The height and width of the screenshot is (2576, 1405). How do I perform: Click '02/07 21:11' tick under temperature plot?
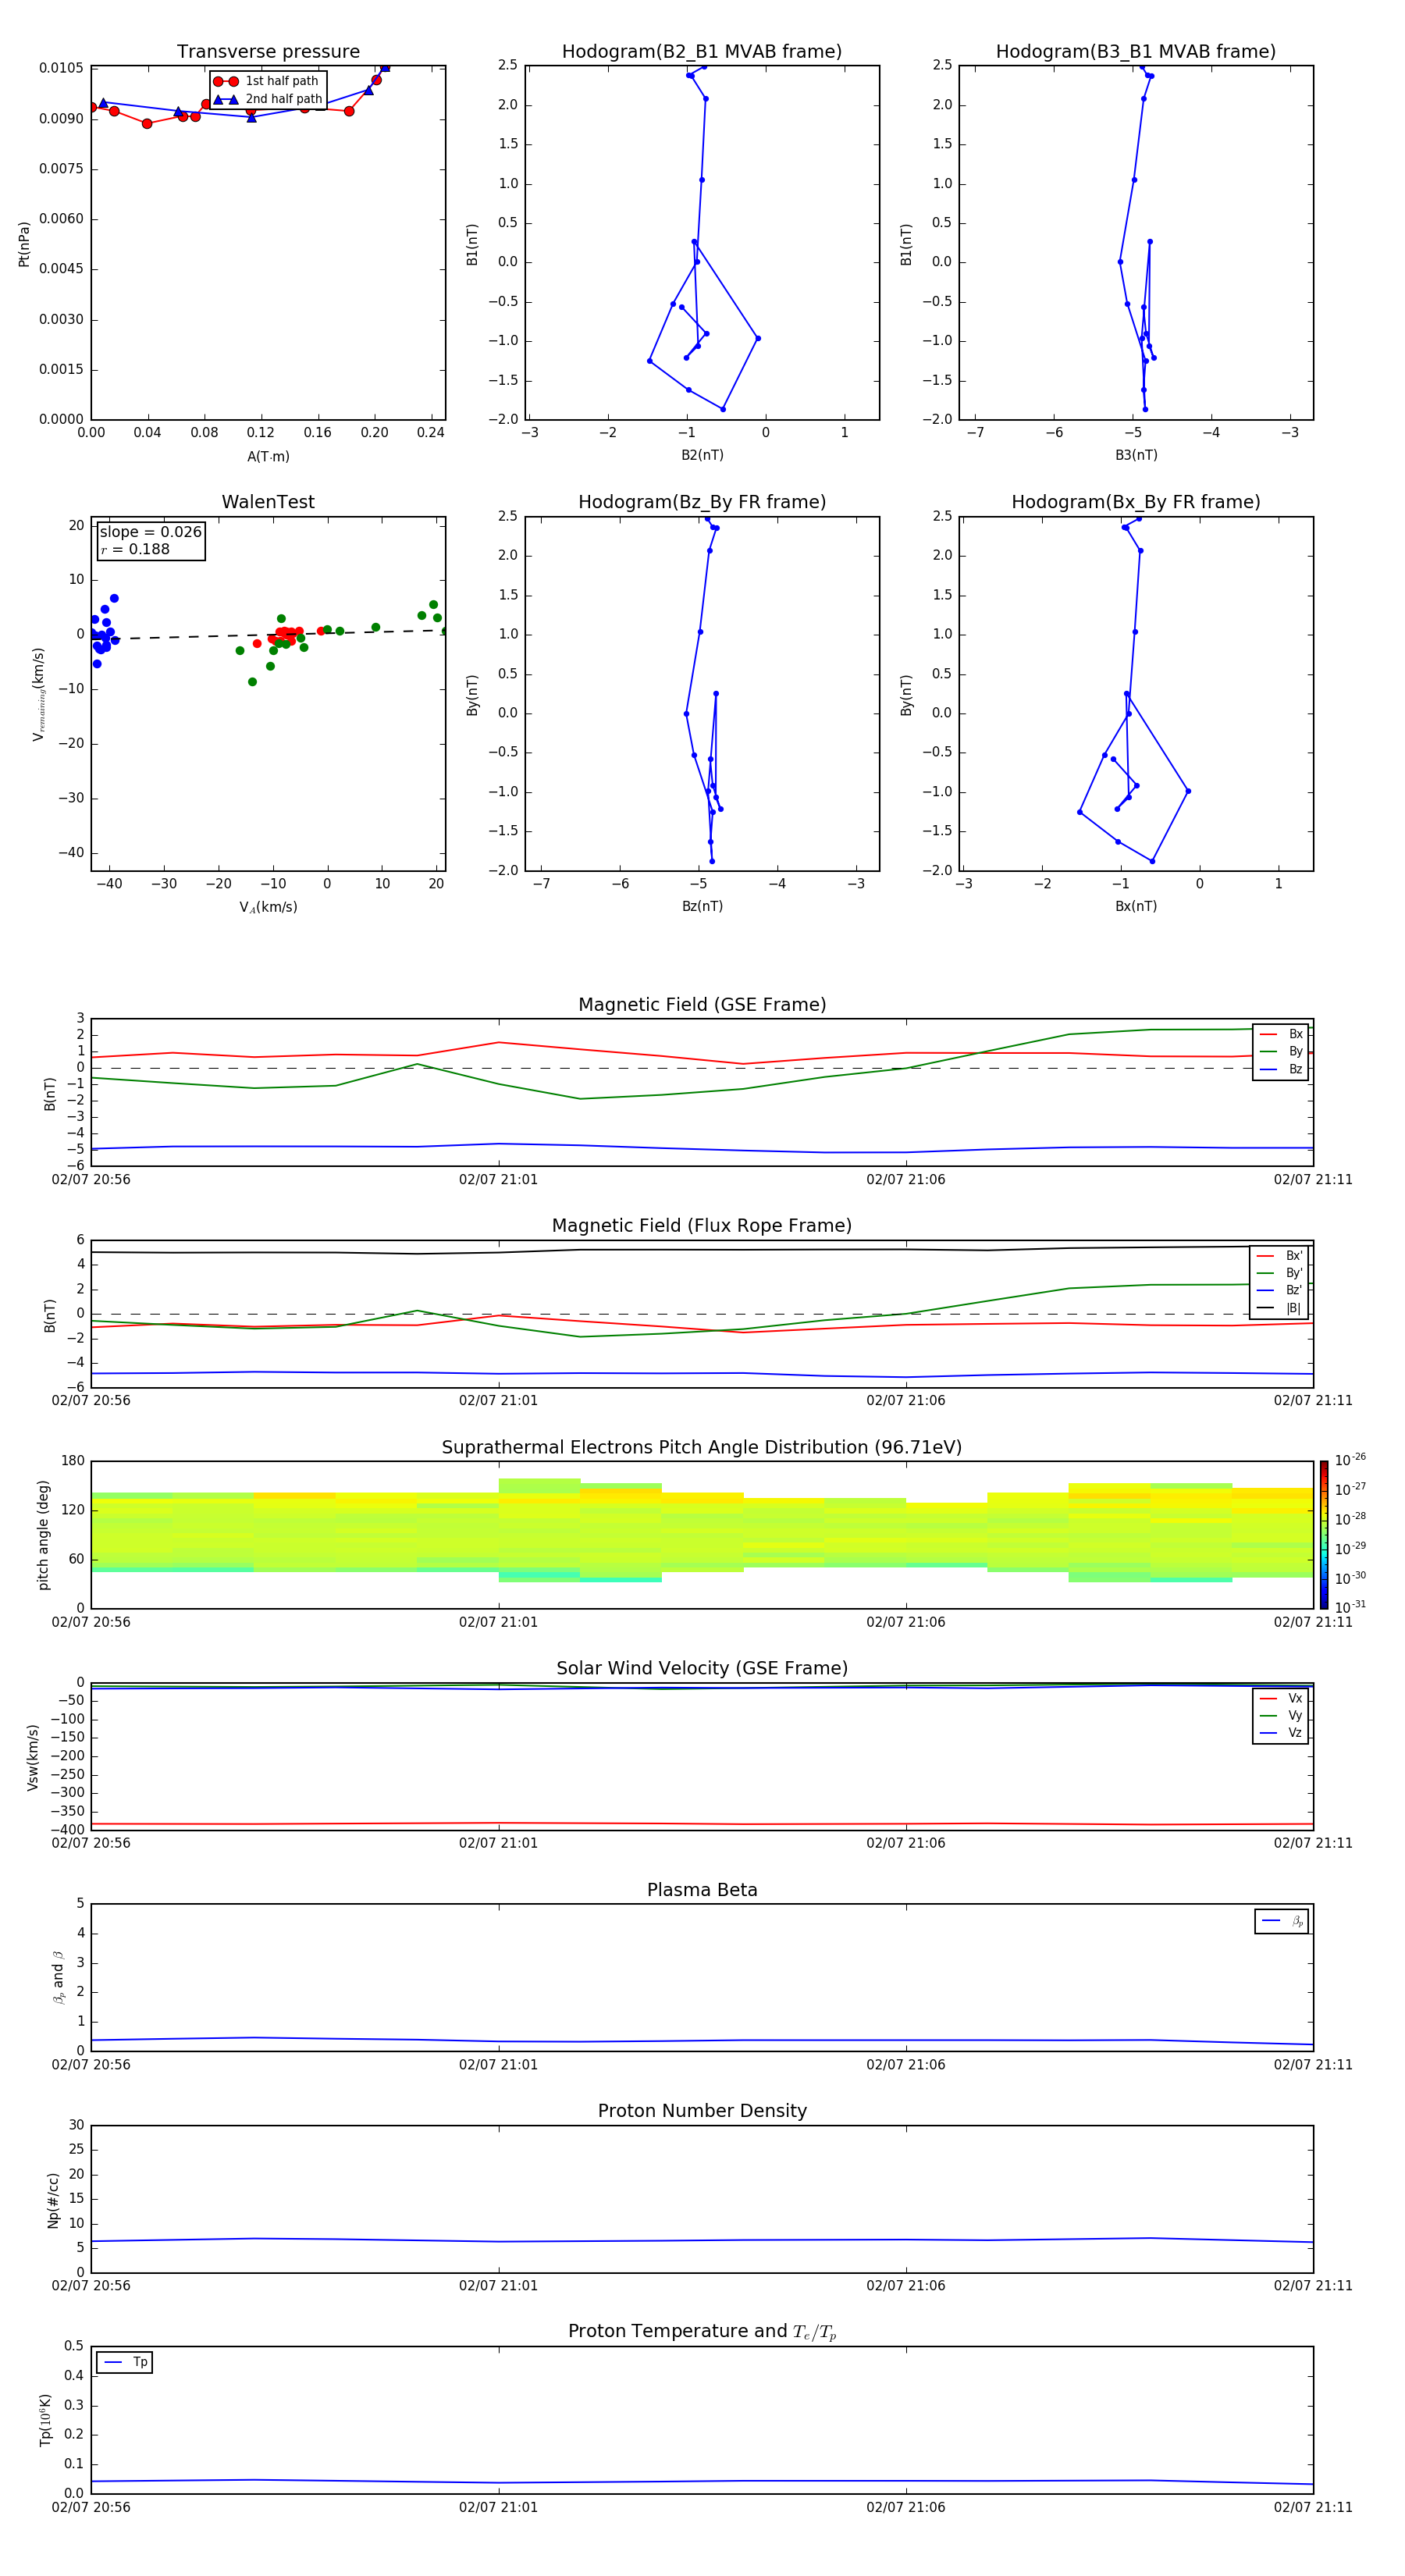point(1313,2507)
